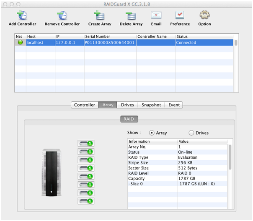Select the fifth drive icon in the stack
The image size is (253, 221).
coord(86,176)
